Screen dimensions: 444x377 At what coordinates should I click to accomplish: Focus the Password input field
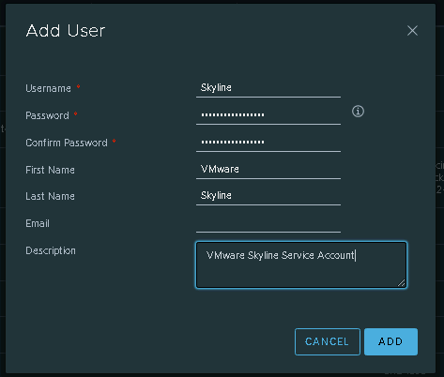pos(268,115)
